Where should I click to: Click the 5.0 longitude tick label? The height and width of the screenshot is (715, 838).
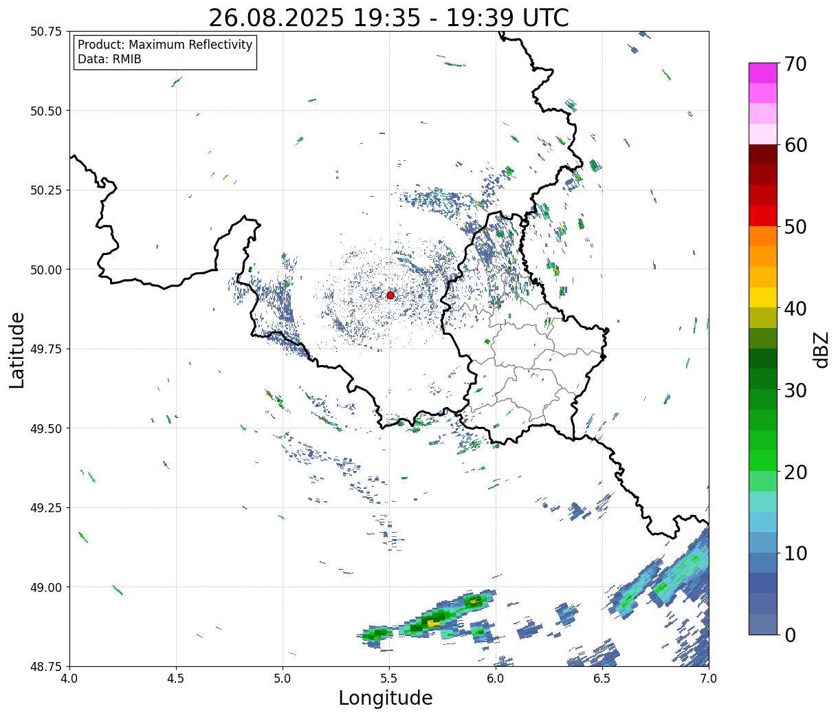[x=283, y=679]
